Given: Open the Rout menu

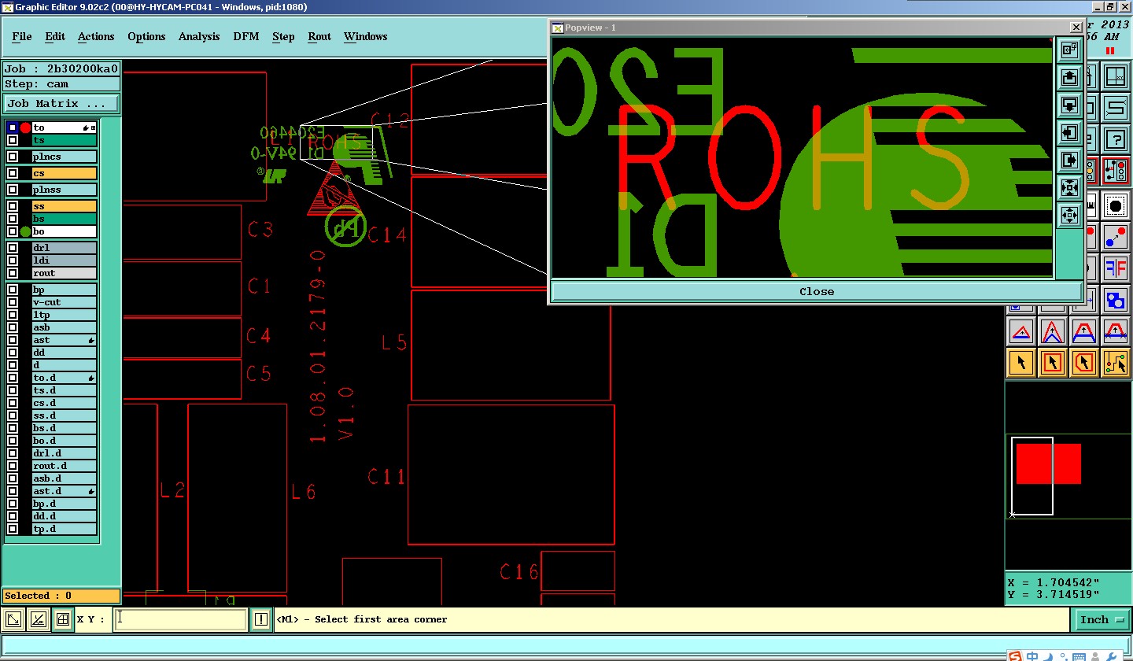Looking at the screenshot, I should 319,36.
